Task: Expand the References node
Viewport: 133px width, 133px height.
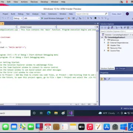Action: click(x=105, y=40)
